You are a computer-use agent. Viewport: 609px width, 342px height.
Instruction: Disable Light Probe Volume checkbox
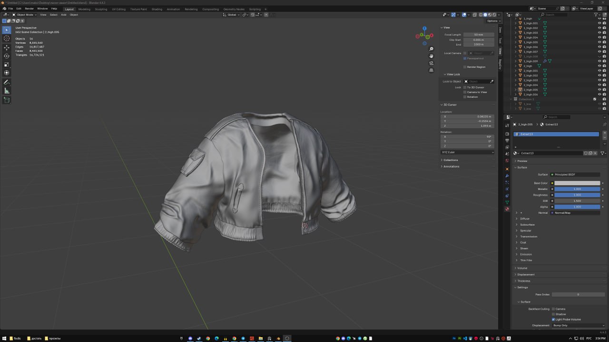pos(553,319)
